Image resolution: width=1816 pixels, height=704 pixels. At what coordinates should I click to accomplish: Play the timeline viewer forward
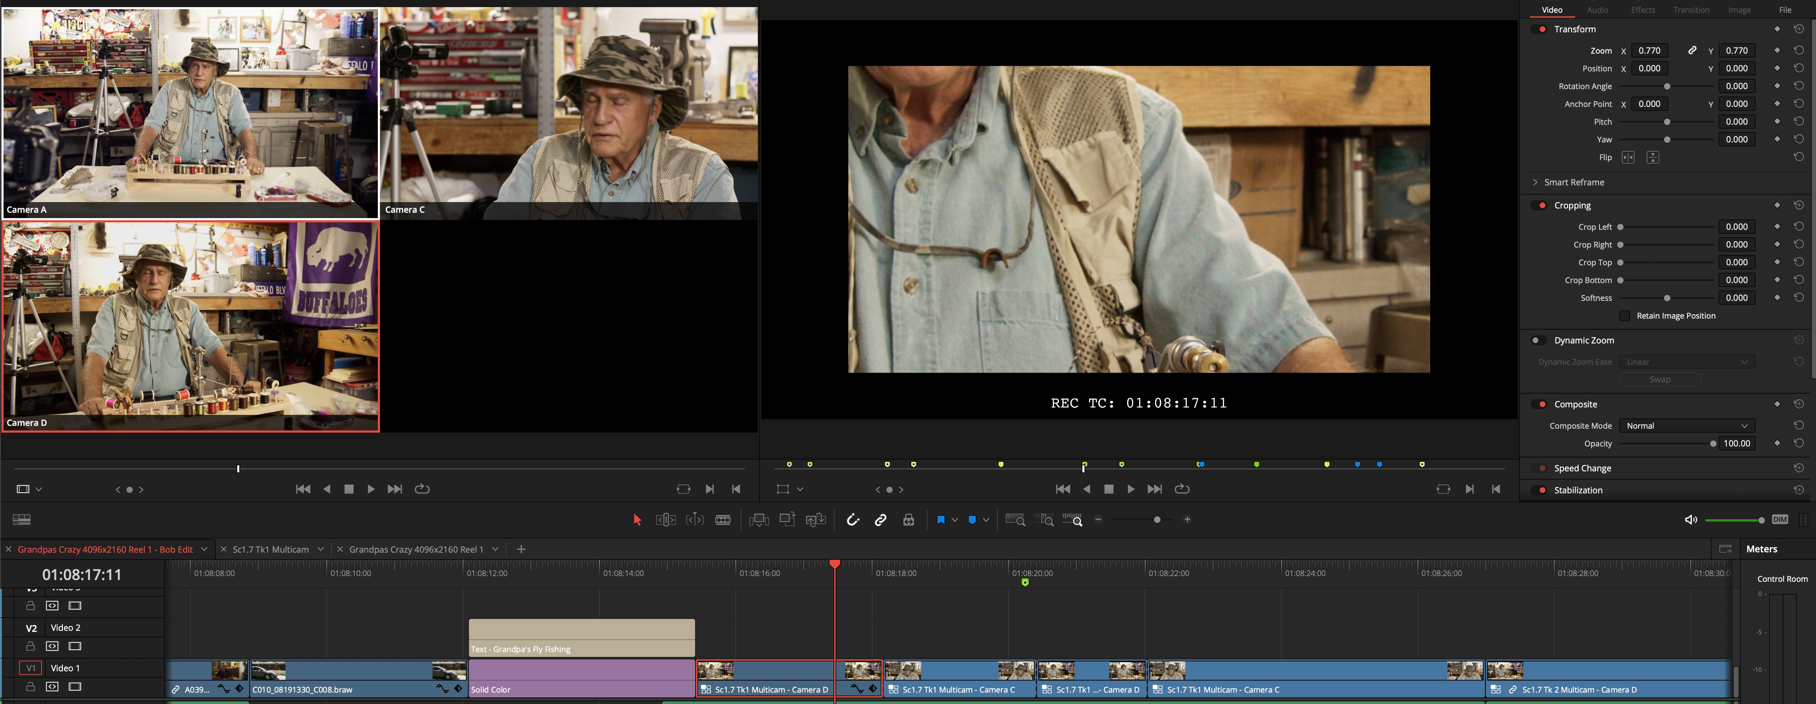tap(1131, 489)
